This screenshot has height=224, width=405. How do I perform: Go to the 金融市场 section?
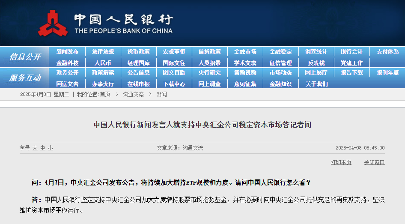(x=245, y=51)
